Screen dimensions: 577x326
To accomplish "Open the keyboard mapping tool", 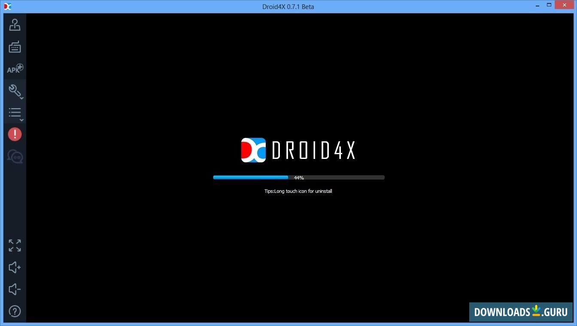I will (15, 47).
